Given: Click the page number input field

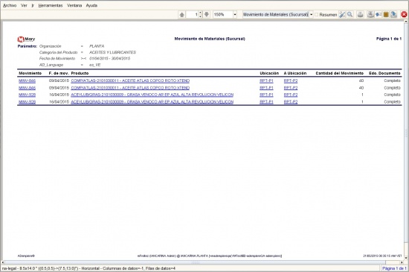Looking at the screenshot, I should click(x=193, y=15).
